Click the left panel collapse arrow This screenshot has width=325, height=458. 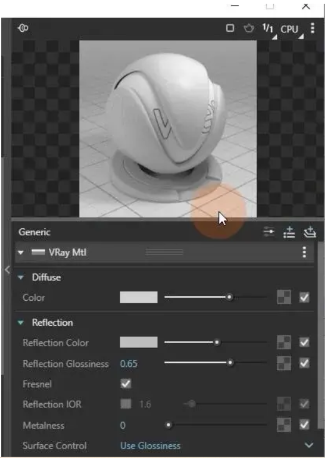(7, 270)
